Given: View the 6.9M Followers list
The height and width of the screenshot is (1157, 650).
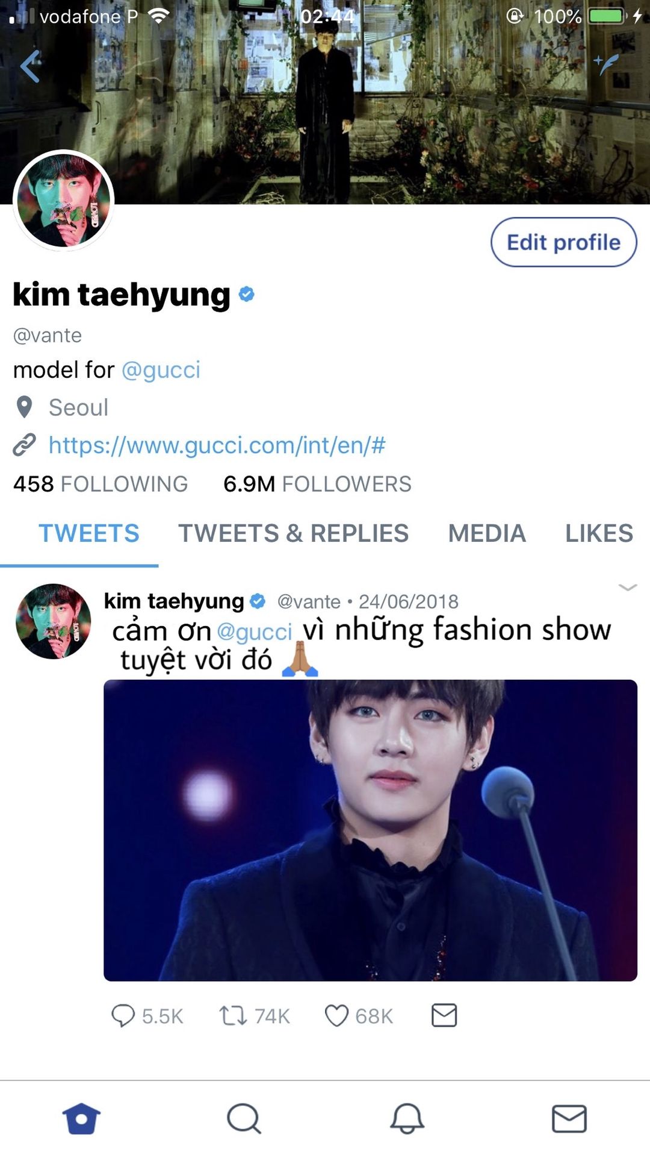Looking at the screenshot, I should [317, 484].
